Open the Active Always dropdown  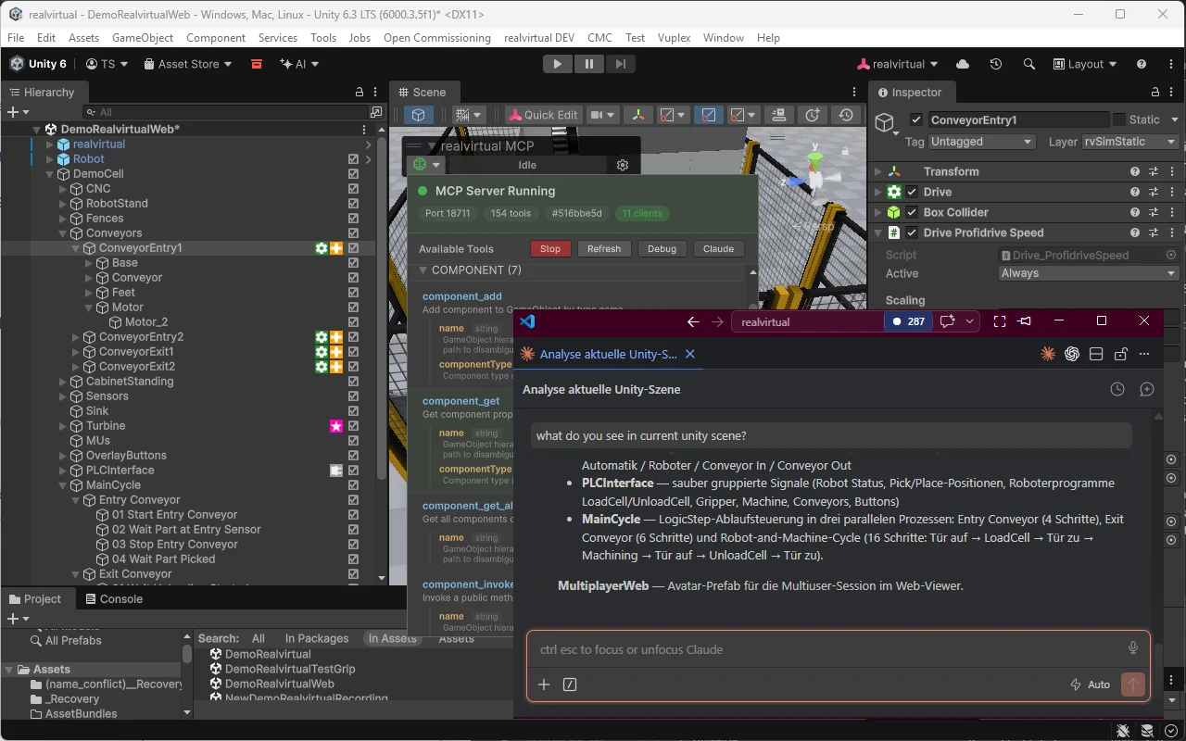click(x=1088, y=273)
